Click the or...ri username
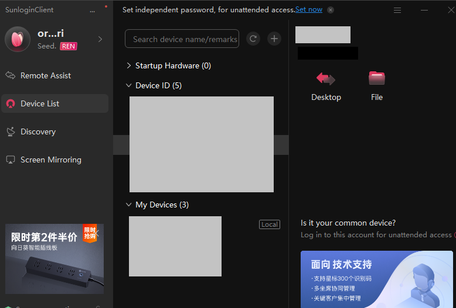456x308 pixels. click(50, 34)
